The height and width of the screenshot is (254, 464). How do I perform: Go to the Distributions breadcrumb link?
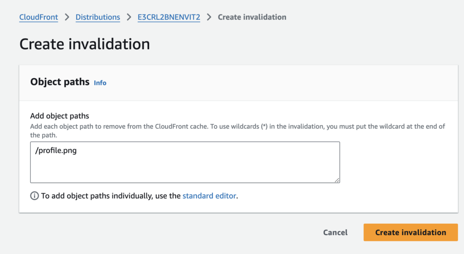(x=97, y=17)
